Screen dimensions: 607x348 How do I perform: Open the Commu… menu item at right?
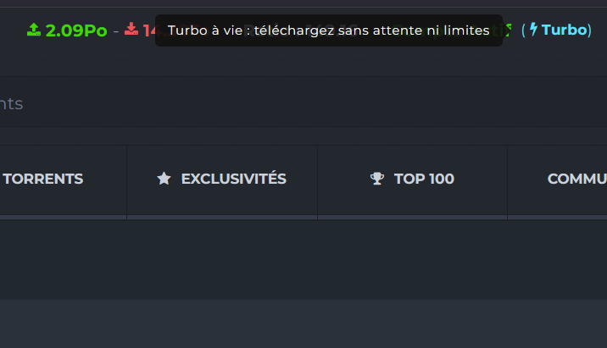[x=576, y=179]
